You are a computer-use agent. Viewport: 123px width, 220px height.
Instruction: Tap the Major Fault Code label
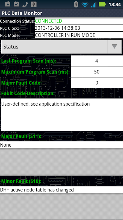pos(22,83)
